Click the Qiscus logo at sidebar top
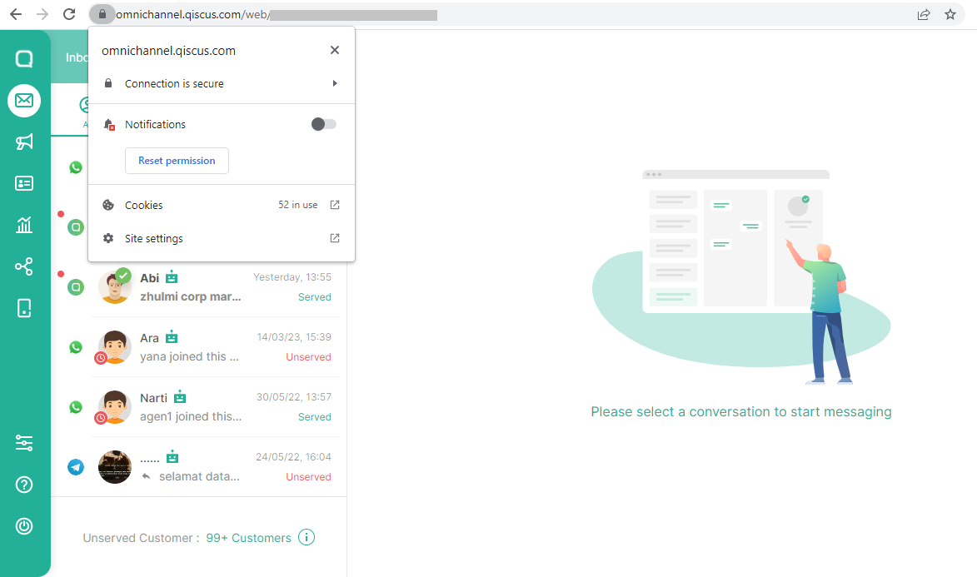977x577 pixels. pos(24,59)
